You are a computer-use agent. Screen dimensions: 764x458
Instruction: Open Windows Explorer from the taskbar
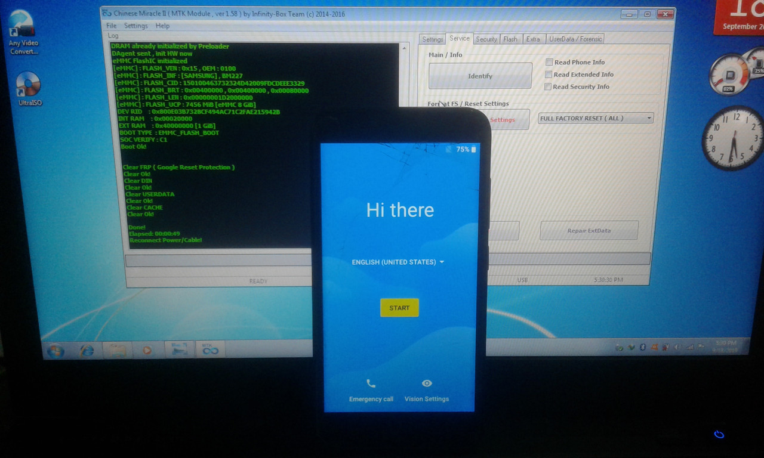tap(118, 350)
